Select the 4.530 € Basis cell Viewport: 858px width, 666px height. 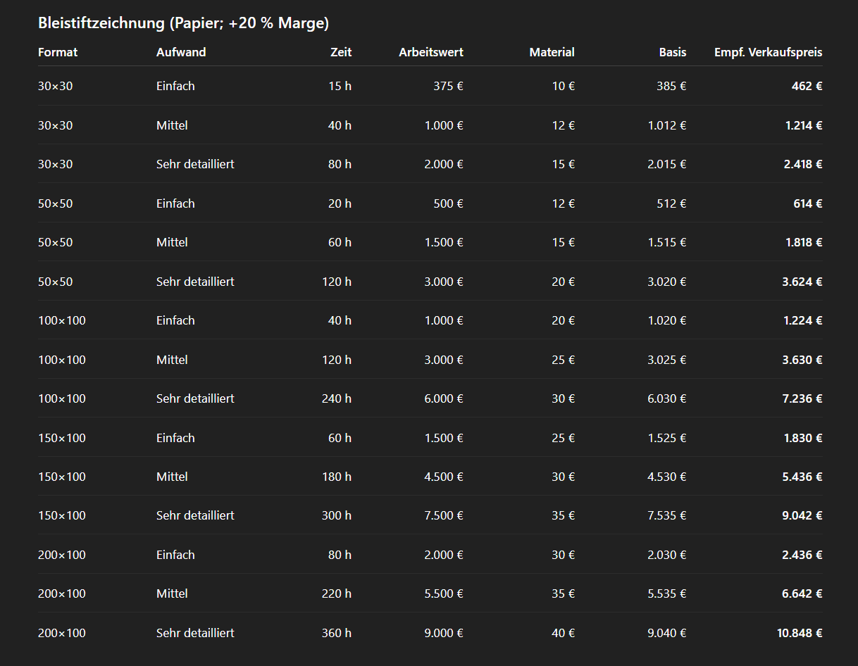(667, 477)
